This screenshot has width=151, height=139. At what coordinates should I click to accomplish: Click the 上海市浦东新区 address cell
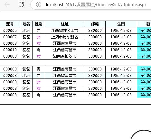[65, 37]
